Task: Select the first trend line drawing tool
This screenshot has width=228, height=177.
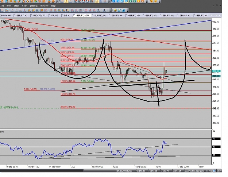Action: tap(12, 10)
